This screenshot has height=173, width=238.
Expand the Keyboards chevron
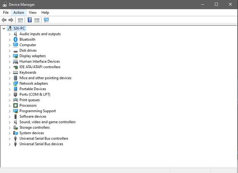point(9,73)
